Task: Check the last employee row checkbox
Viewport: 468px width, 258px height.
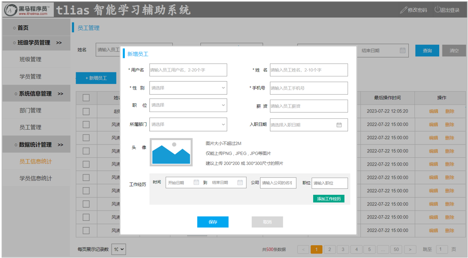Action: (86, 230)
